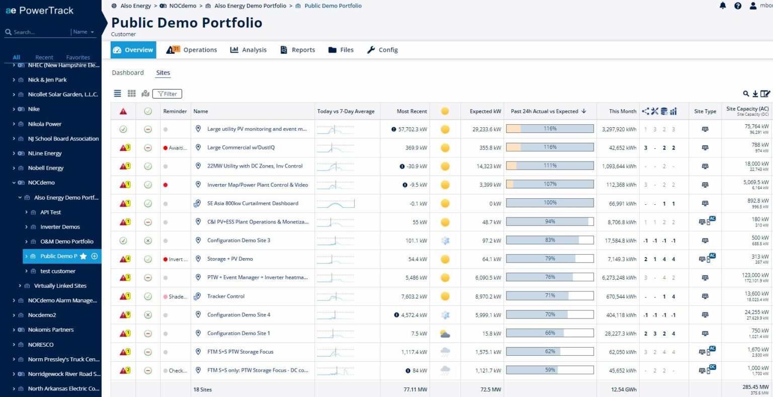
Task: Switch to the Dashboard tab
Action: tap(128, 72)
